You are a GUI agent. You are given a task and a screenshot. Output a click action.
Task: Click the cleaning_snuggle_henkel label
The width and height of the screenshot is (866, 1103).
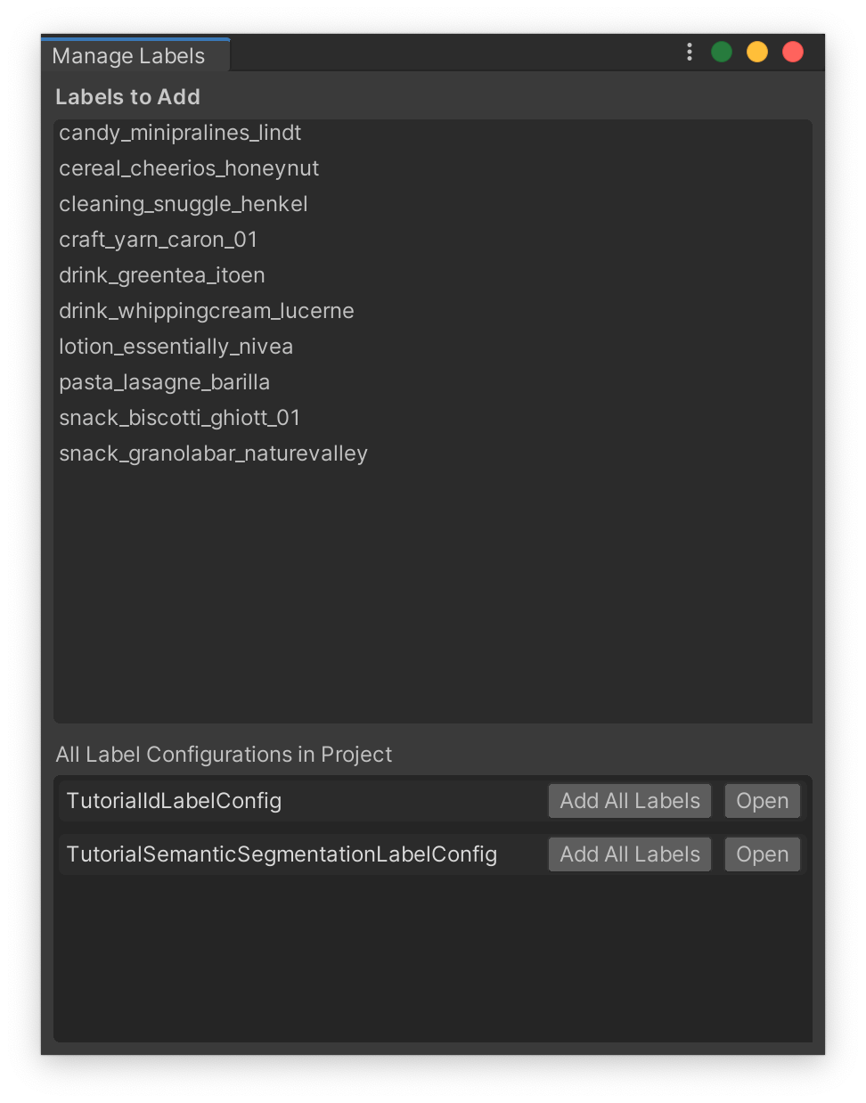pos(184,204)
